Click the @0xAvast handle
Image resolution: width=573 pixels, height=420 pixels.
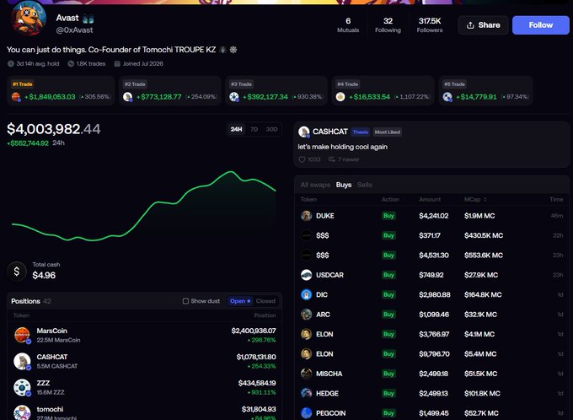[74, 30]
